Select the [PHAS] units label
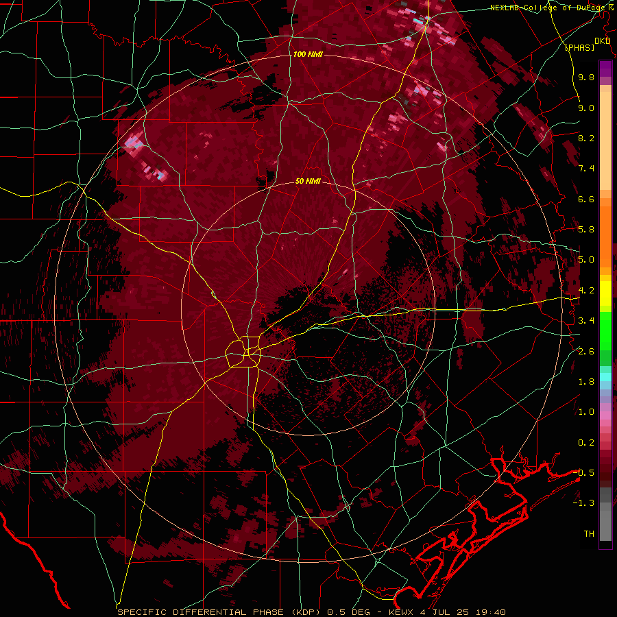 point(580,47)
